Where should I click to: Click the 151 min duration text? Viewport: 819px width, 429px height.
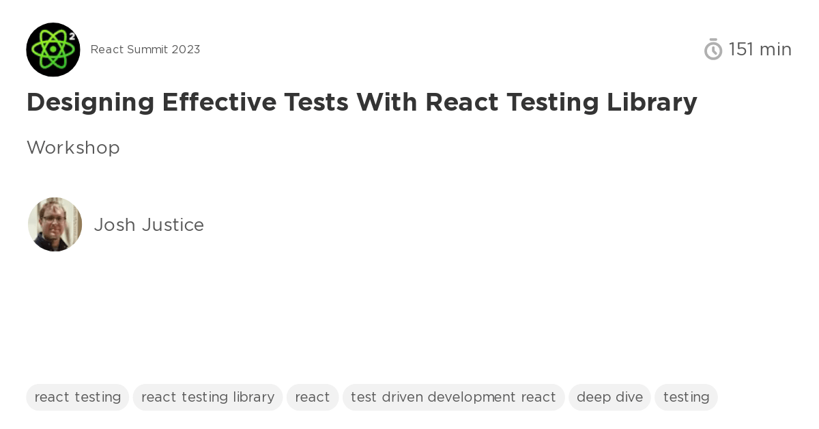pos(760,49)
